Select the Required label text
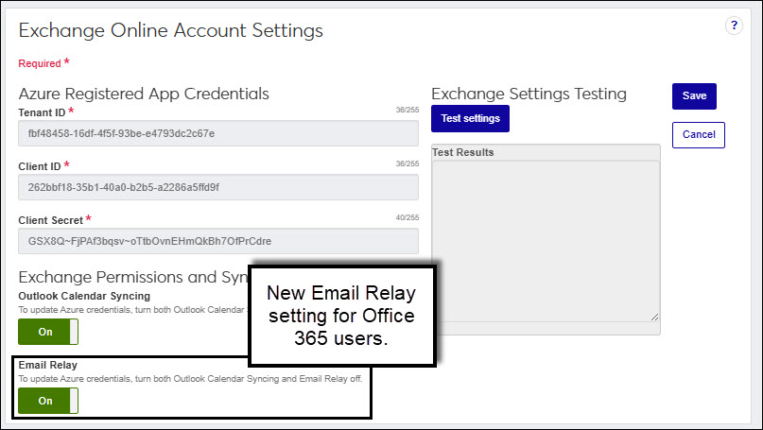Viewport: 763px width, 430px height. pyautogui.click(x=40, y=63)
